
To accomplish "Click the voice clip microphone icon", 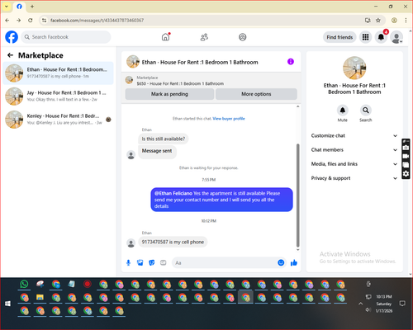I will click(128, 263).
